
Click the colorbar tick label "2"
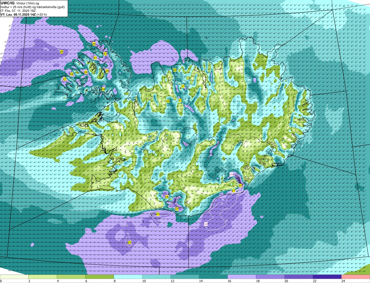coord(29,281)
